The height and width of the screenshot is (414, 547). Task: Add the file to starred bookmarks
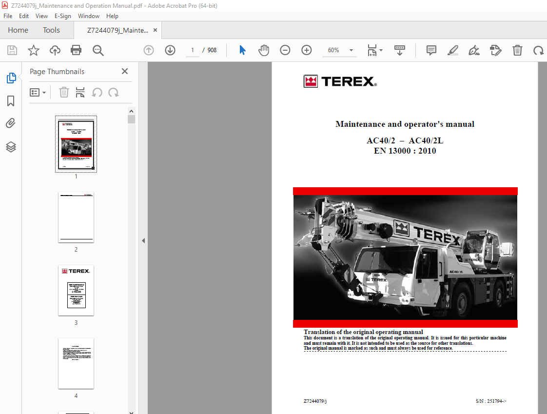pos(34,50)
